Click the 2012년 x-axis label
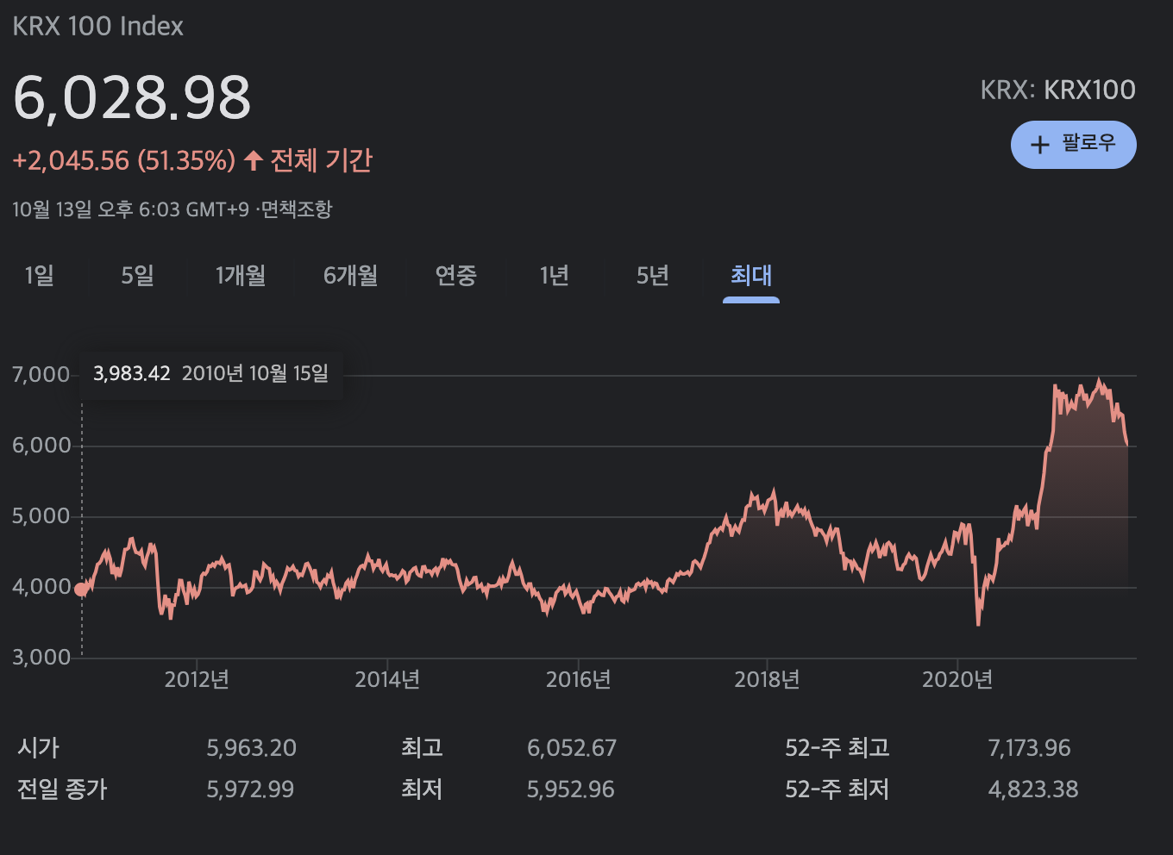Image resolution: width=1173 pixels, height=855 pixels. pos(197,680)
